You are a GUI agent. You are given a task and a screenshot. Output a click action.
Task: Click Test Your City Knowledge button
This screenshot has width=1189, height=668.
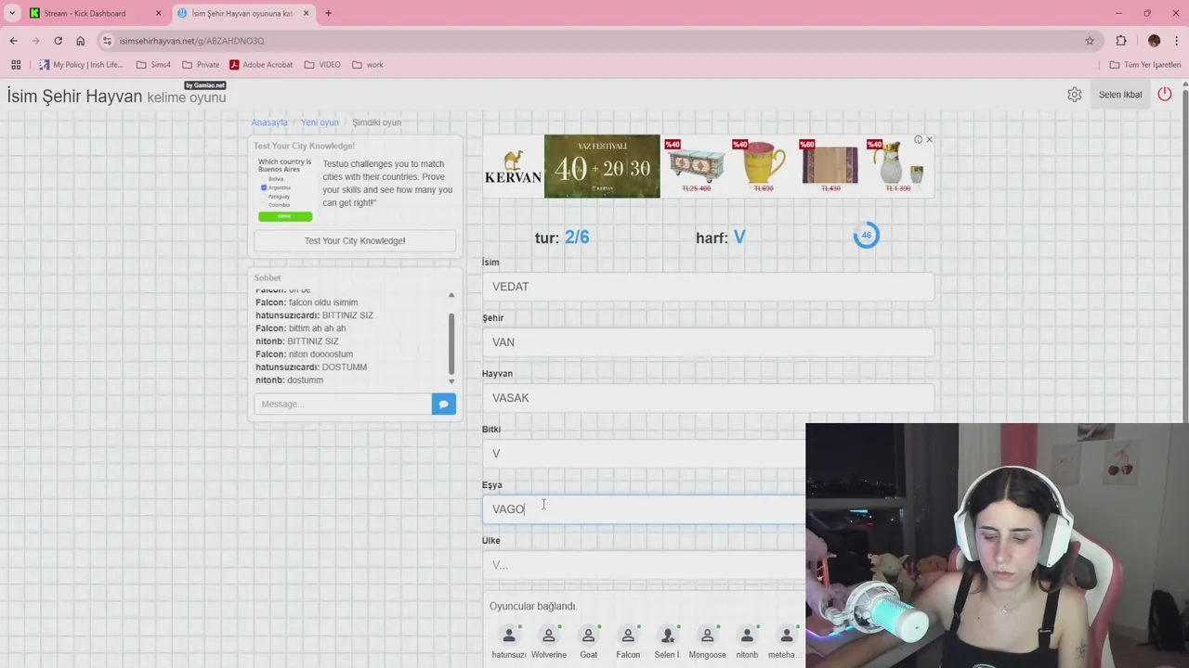click(355, 240)
